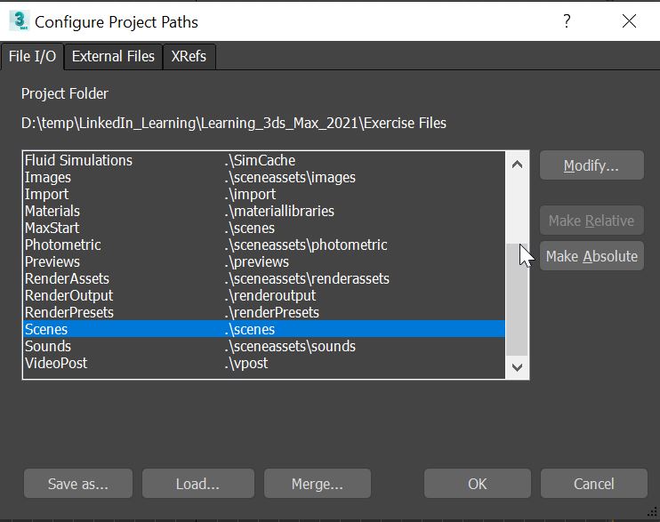
Task: Click the path list scrollbar thumb
Action: point(517,300)
